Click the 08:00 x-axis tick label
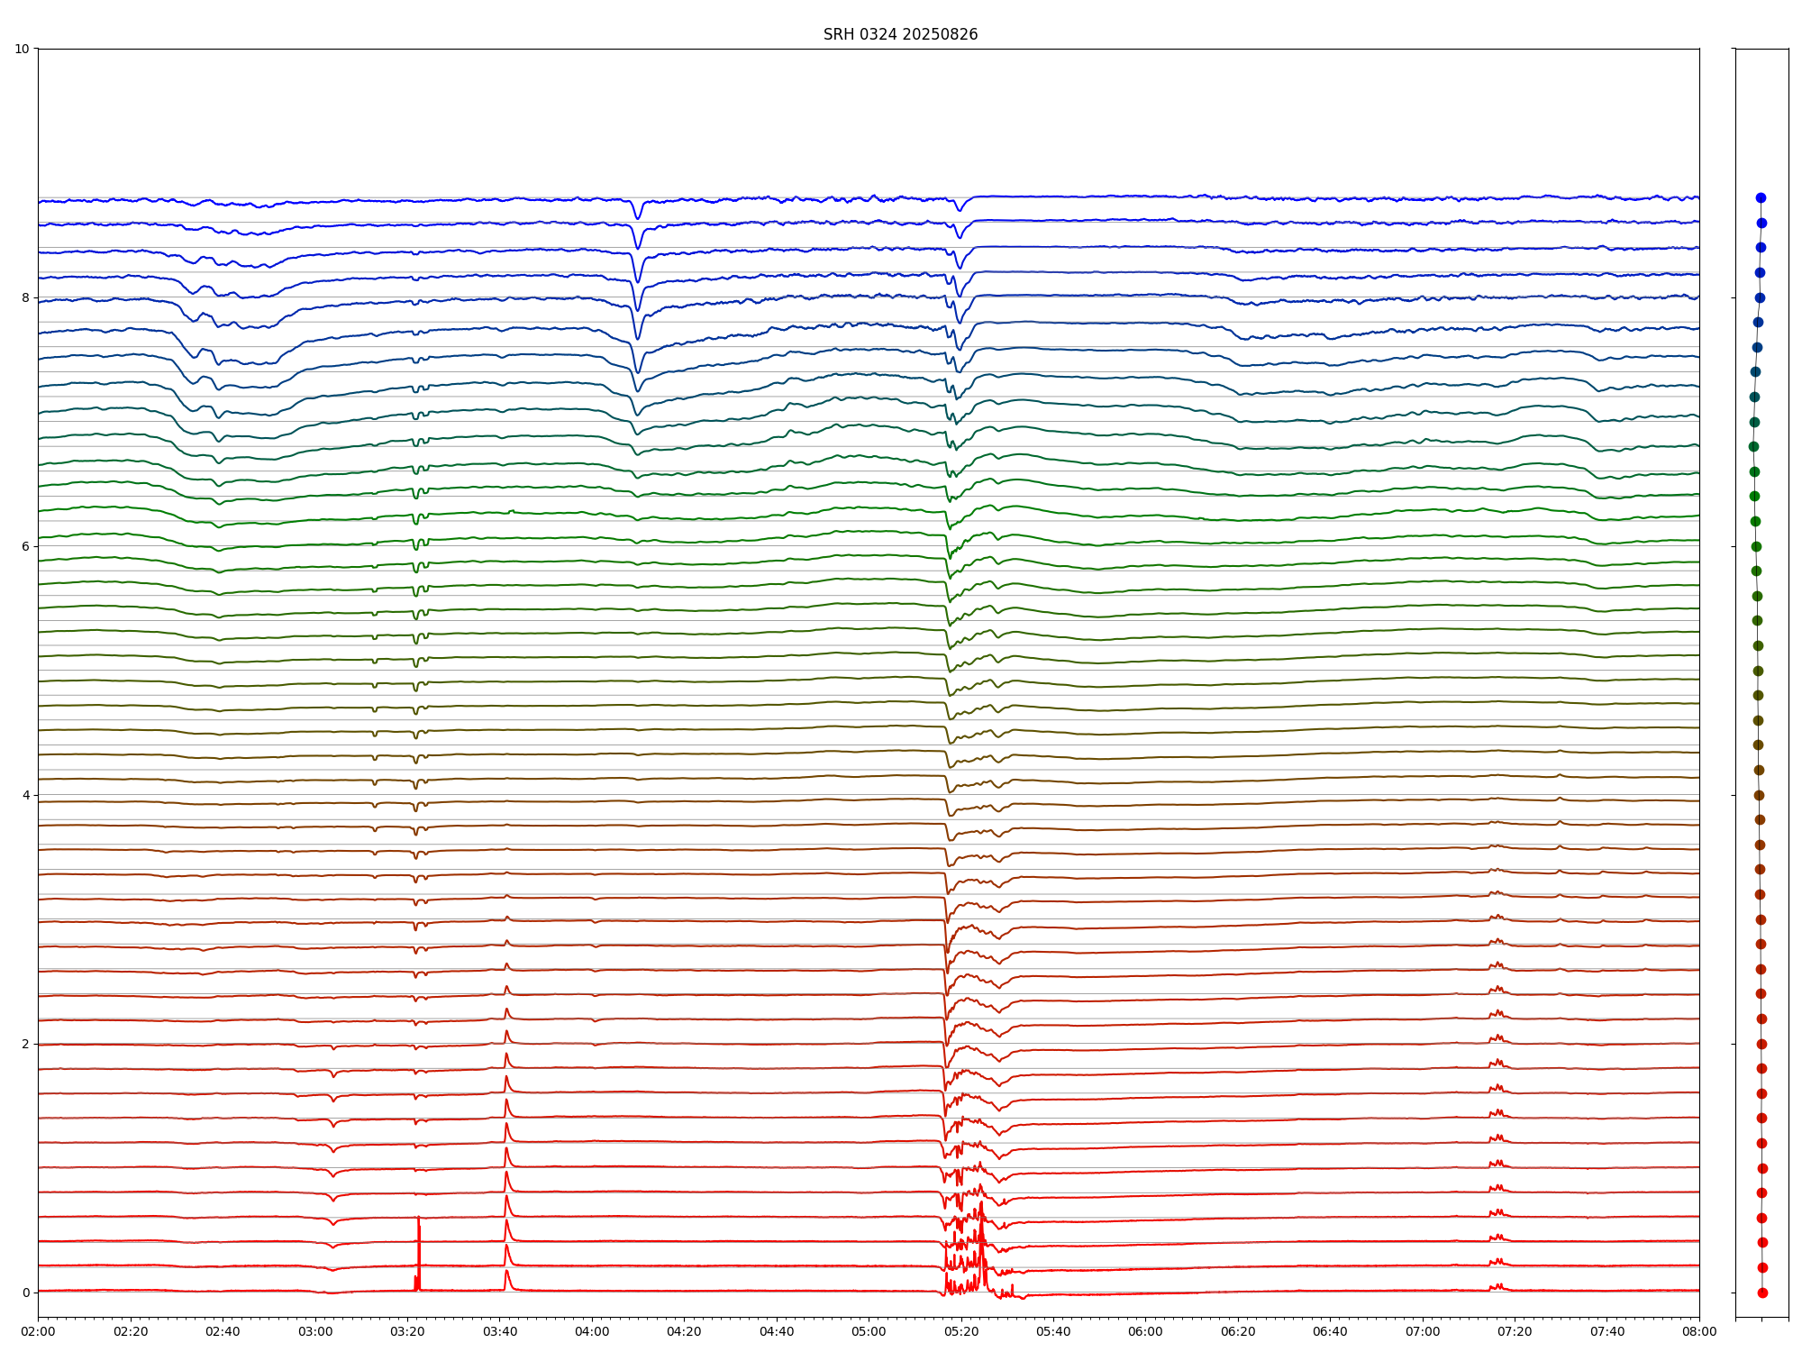Viewport: 1802px width, 1352px height. tap(1699, 1331)
